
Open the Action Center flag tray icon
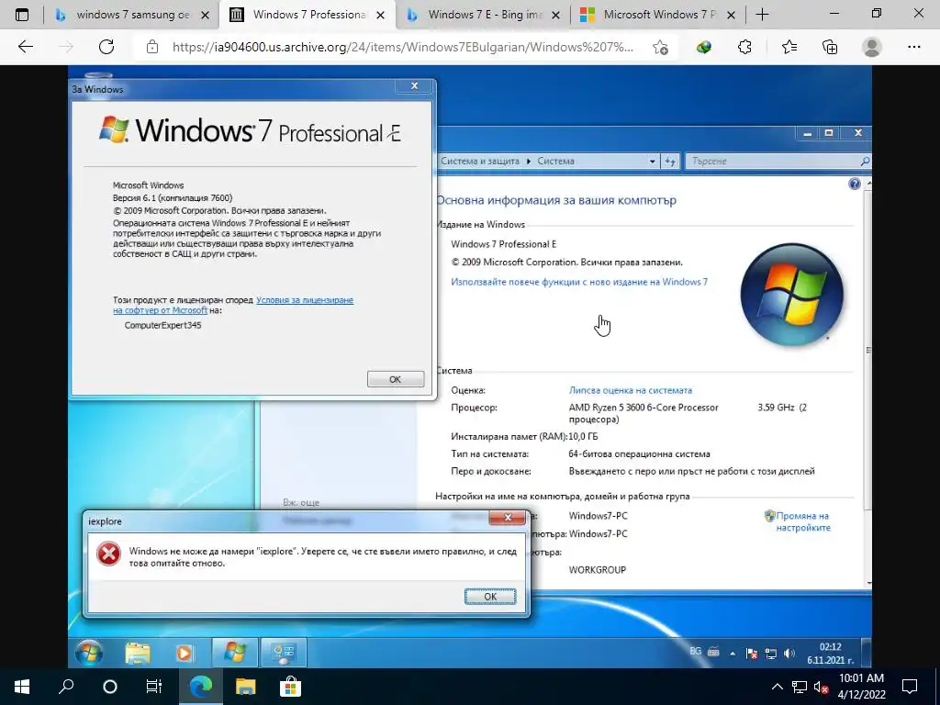point(751,654)
